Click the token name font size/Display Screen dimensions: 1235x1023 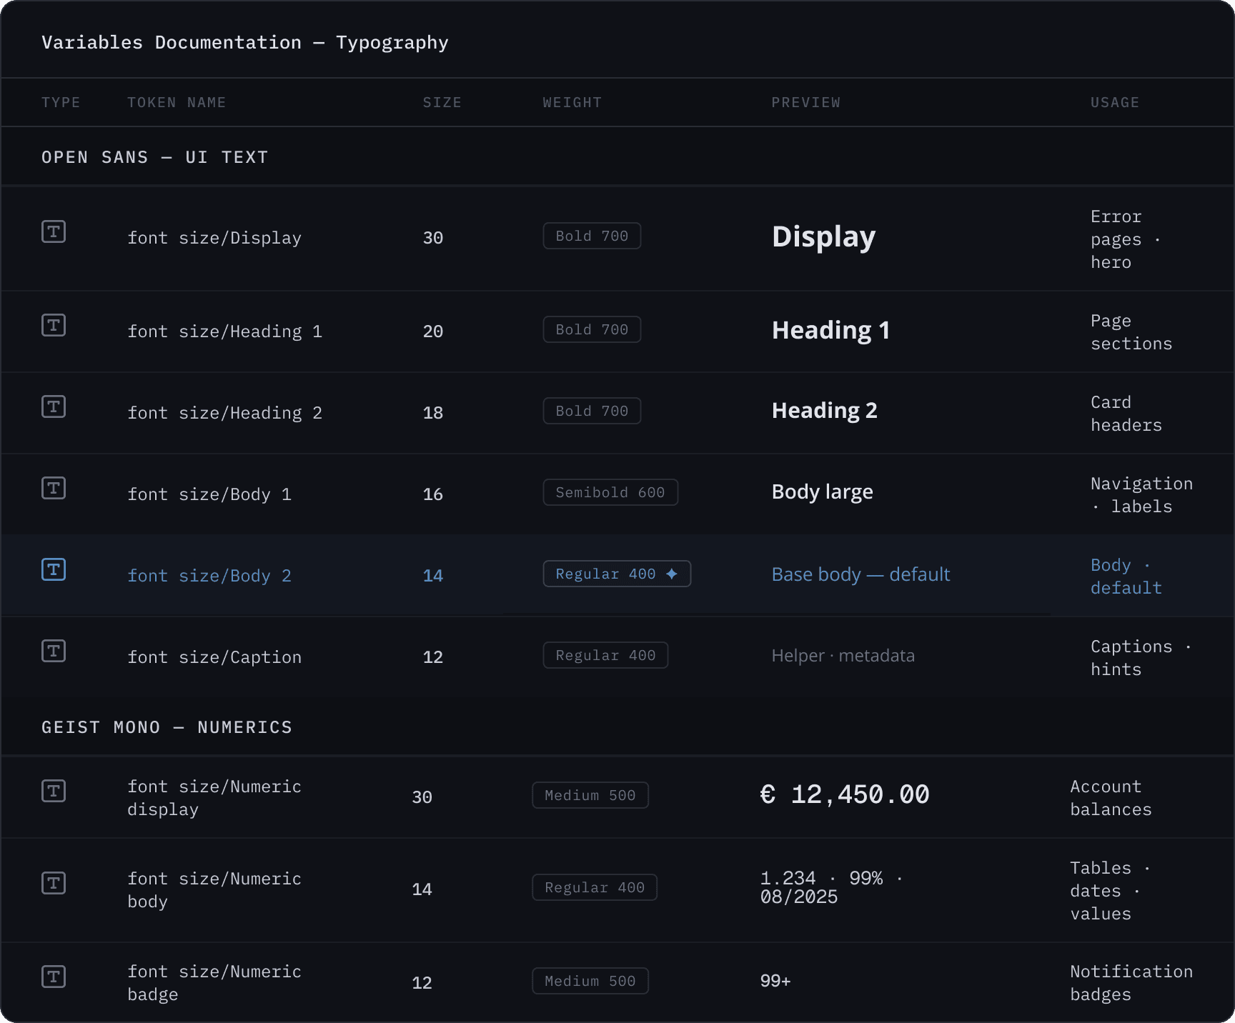click(x=214, y=238)
